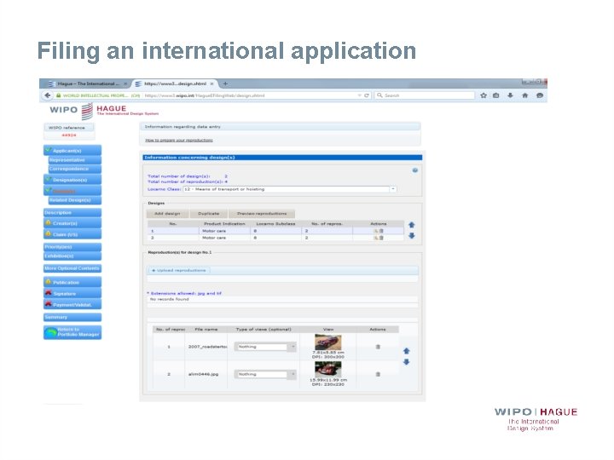Move selected design up with blue arrow
The width and height of the screenshot is (614, 460).
[412, 225]
